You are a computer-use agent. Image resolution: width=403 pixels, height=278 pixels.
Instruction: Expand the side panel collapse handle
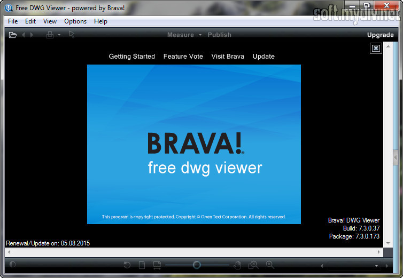click(x=396, y=157)
